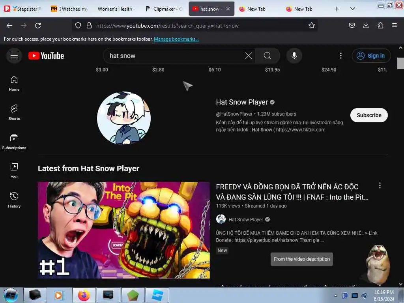Clear the search box with the X icon
Screen dimensions: 404x303
pyautogui.click(x=249, y=56)
